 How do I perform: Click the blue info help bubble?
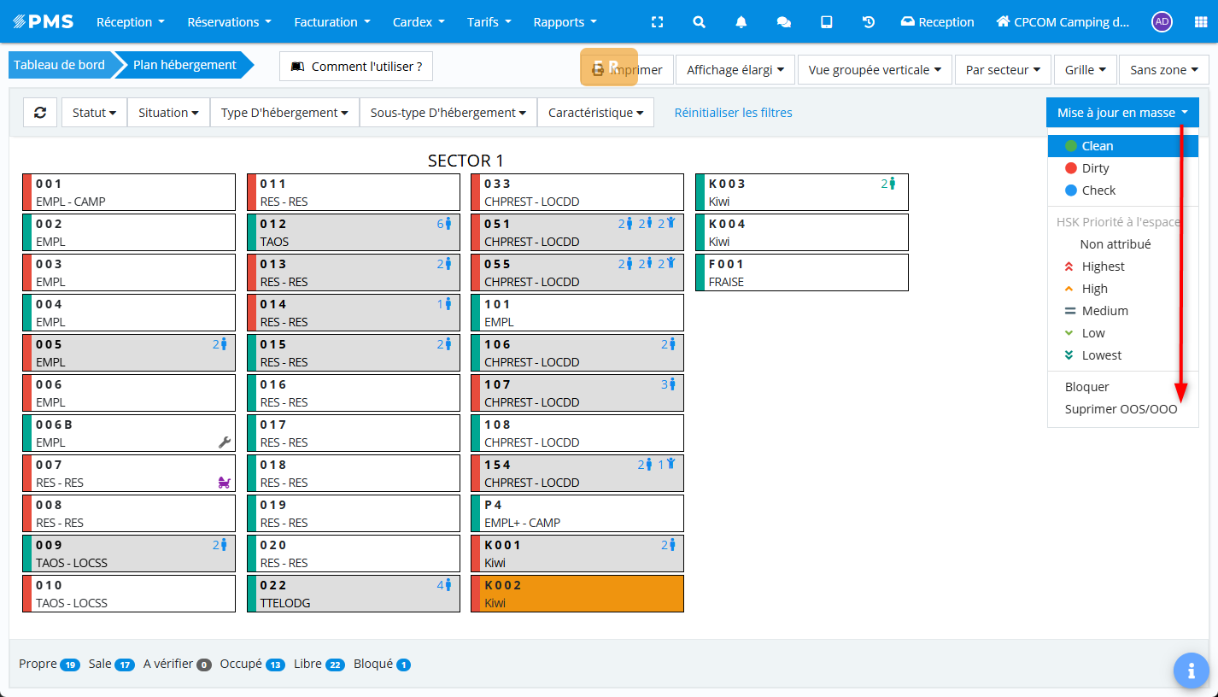point(1191,671)
